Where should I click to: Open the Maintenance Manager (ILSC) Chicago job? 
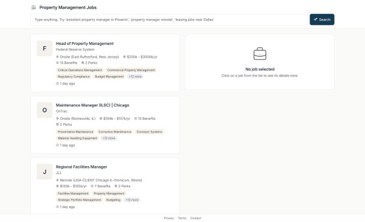click(92, 105)
